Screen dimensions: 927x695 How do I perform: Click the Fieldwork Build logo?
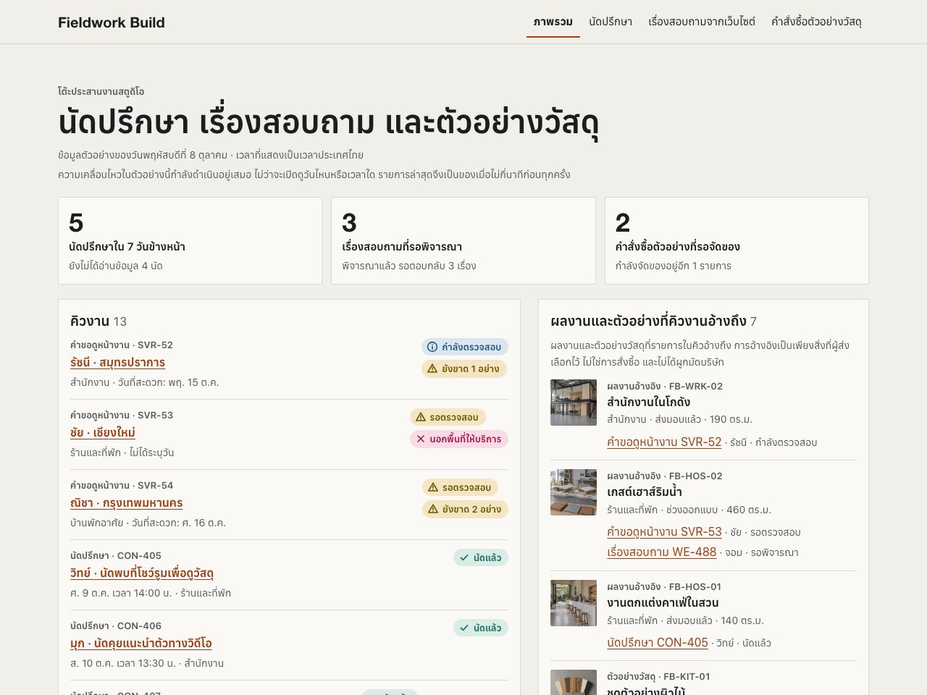[x=112, y=22]
